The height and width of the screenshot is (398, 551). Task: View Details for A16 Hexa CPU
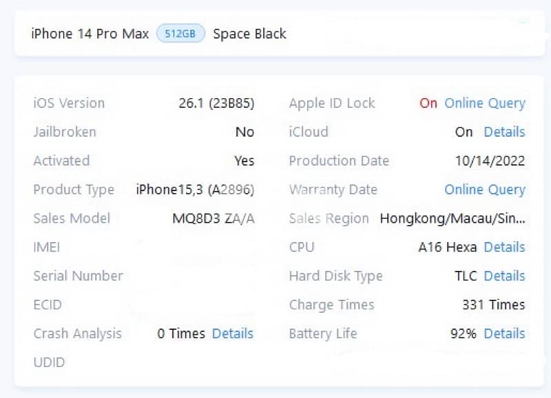pyautogui.click(x=504, y=247)
